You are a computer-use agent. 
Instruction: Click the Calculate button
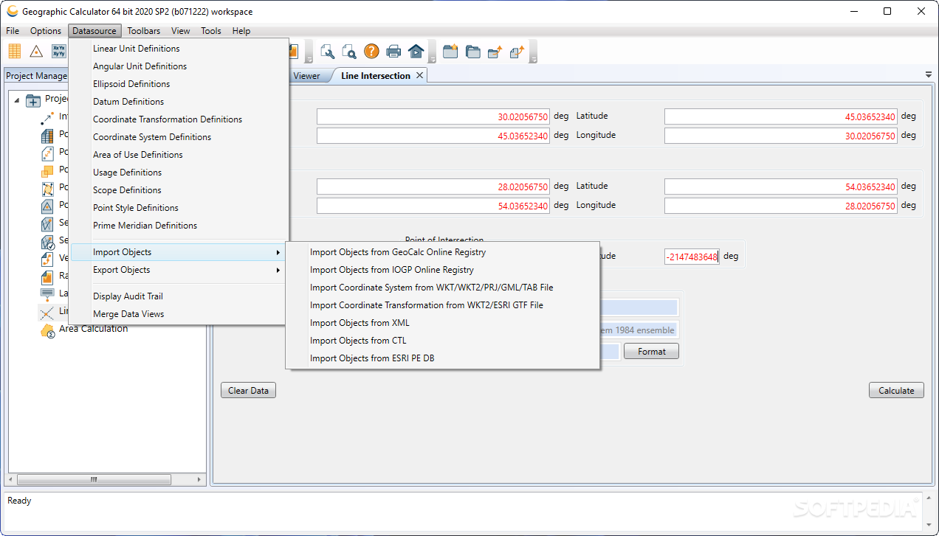(x=896, y=391)
